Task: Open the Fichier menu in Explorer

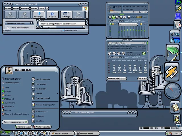Action: (x=8, y=8)
